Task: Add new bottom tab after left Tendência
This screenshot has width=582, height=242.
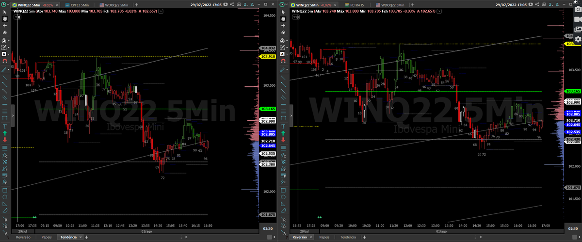Action: (x=87, y=237)
